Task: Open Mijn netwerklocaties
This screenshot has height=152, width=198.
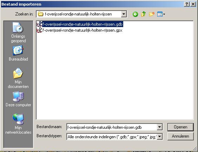Action: coord(18,124)
